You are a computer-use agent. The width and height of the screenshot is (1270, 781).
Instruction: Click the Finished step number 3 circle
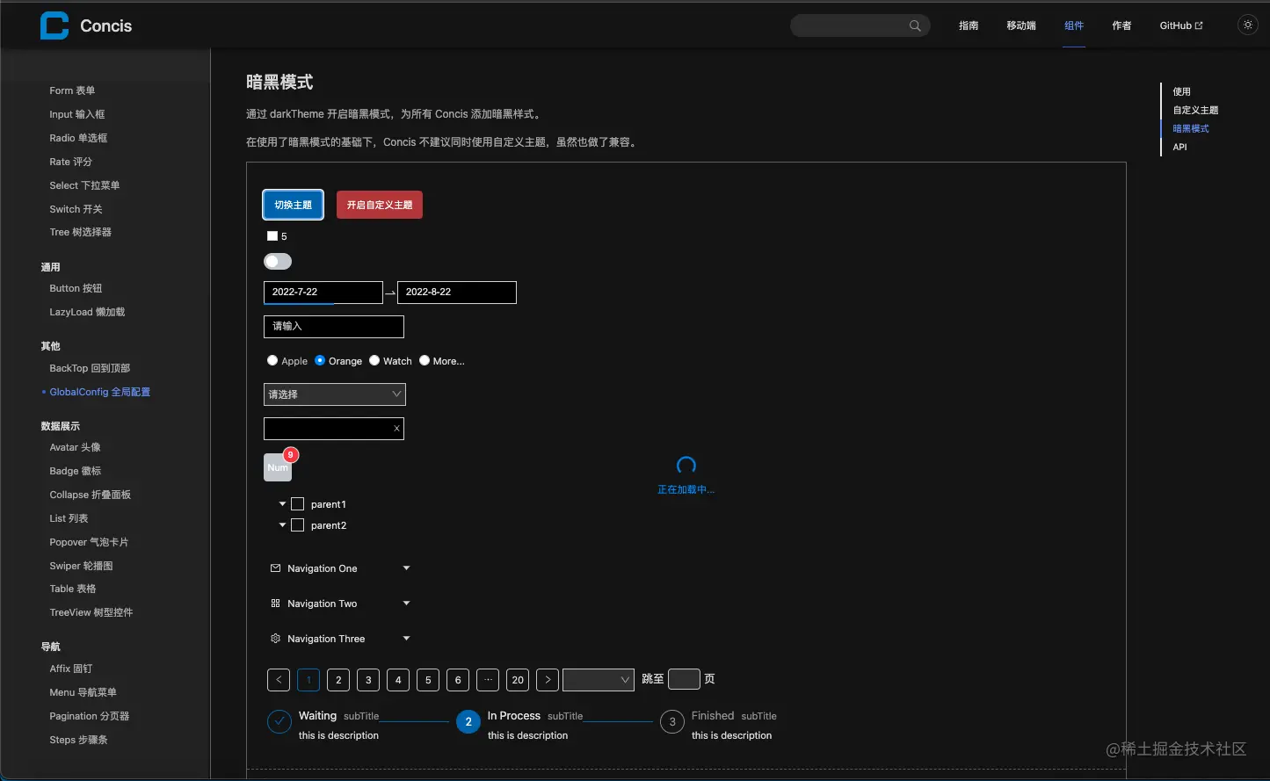tap(672, 722)
